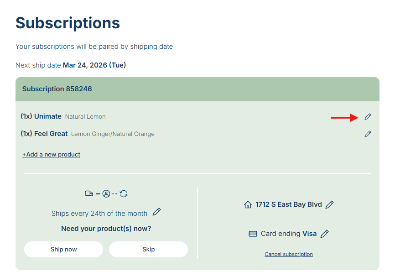Screen dimensions: 395x277
Task: Edit the Feel Great product line
Action: pos(368,134)
